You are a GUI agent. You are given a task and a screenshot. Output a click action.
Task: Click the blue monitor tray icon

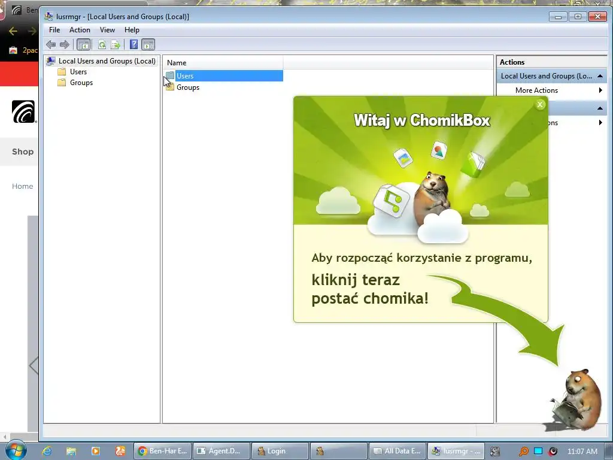(538, 451)
